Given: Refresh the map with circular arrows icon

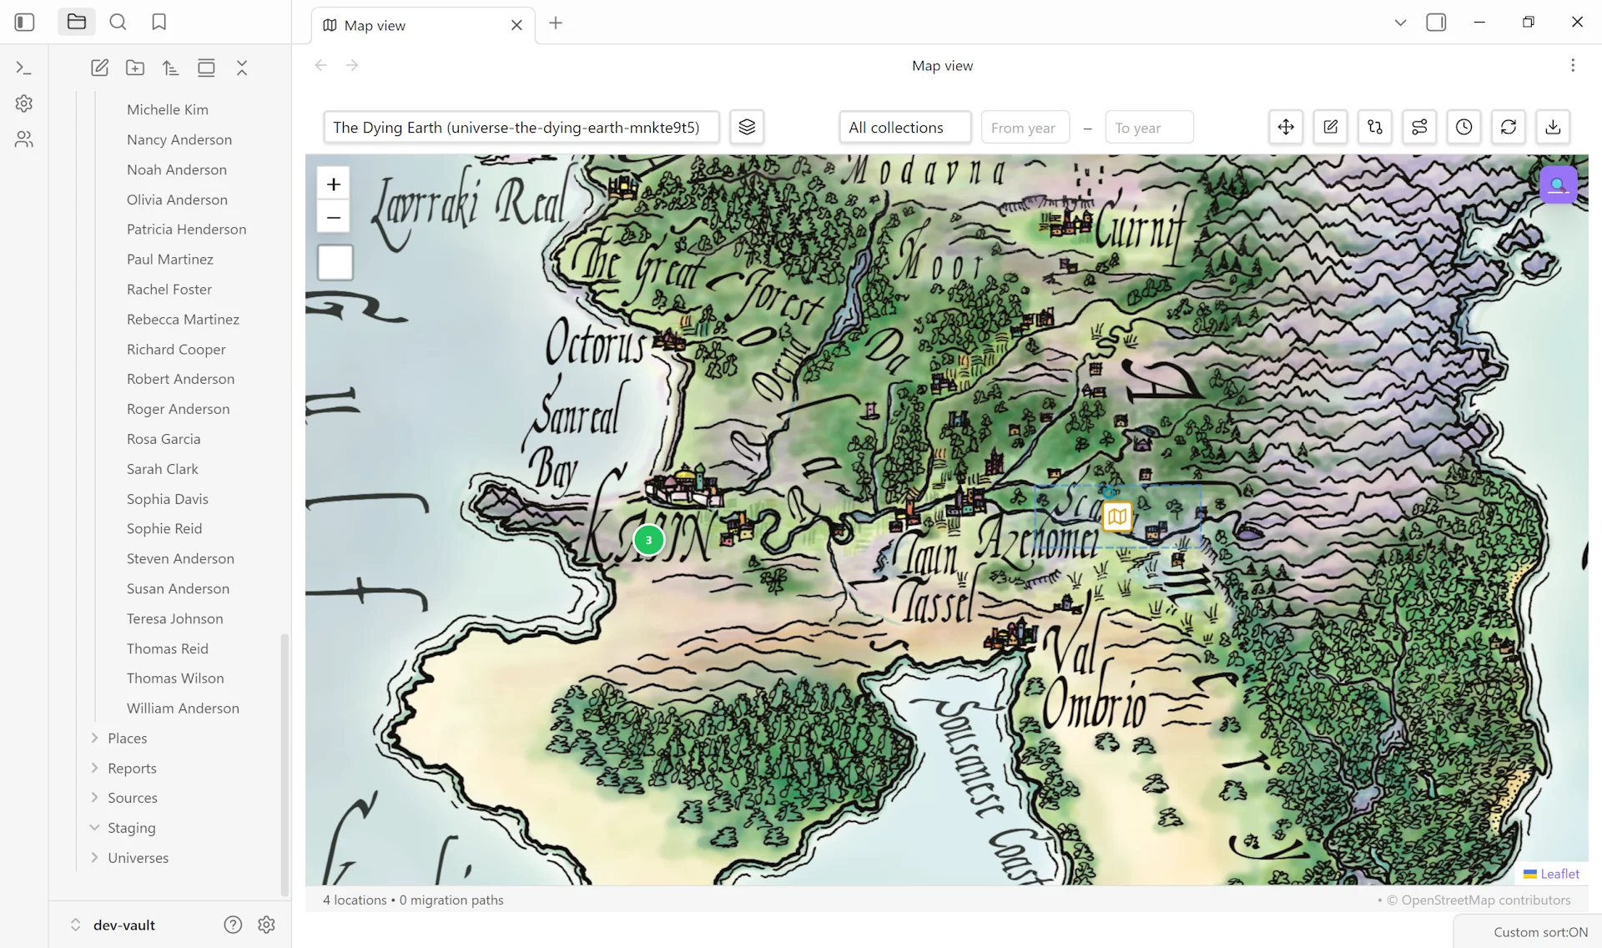Looking at the screenshot, I should (1509, 127).
